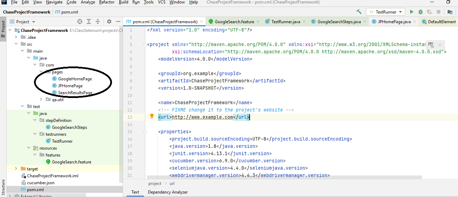This screenshot has height=197, width=458.
Task: Click the Stop run icon
Action: click(438, 12)
